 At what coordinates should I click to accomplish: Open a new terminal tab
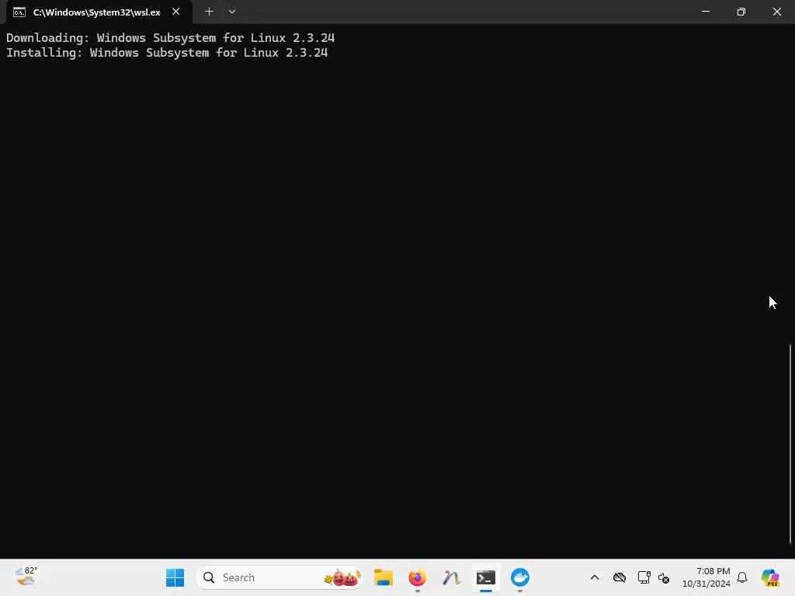209,12
